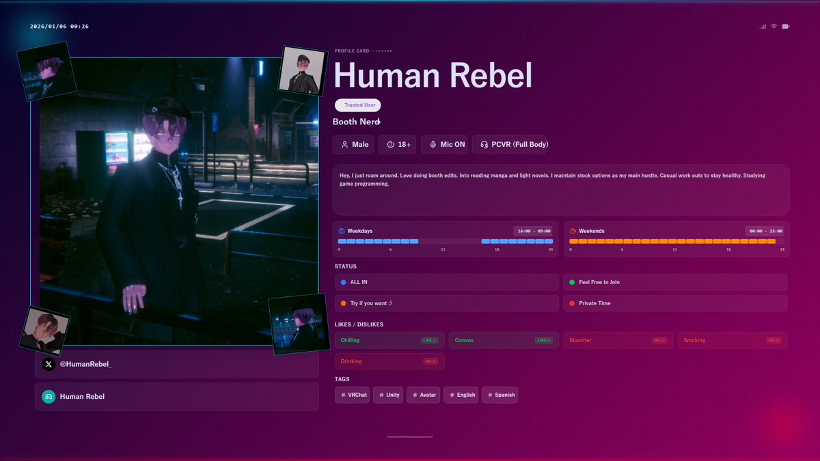Click the Avatar tag
Viewport: 820px width, 461px height.
click(423, 395)
